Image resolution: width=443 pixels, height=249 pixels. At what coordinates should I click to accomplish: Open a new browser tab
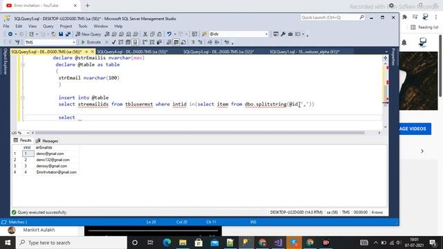(x=87, y=6)
